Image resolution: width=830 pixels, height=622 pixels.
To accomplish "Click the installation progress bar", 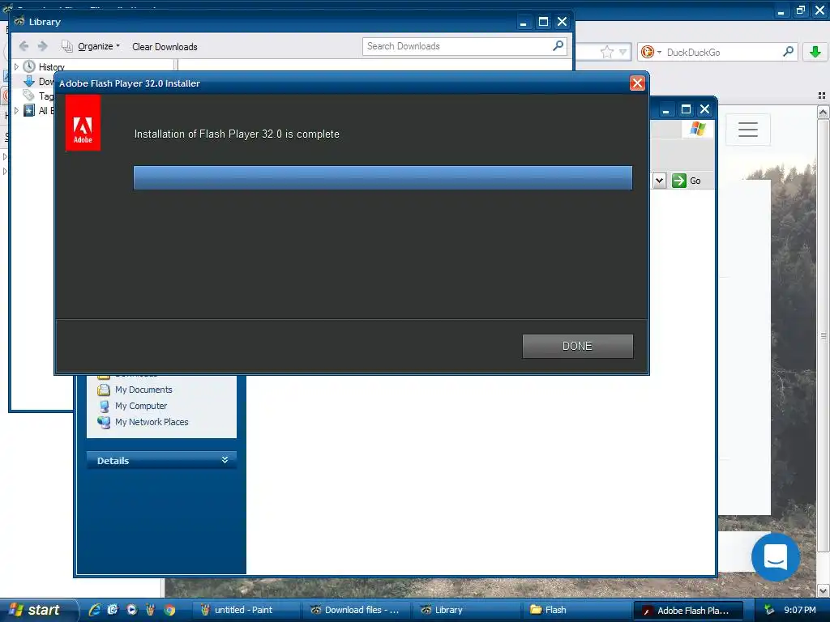I will pos(383,177).
